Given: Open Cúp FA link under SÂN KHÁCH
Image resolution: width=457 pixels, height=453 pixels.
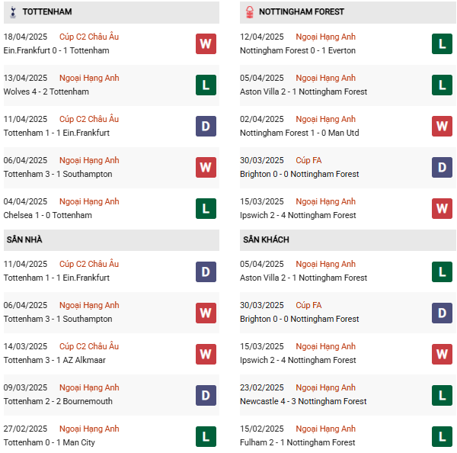Looking at the screenshot, I should (x=308, y=305).
